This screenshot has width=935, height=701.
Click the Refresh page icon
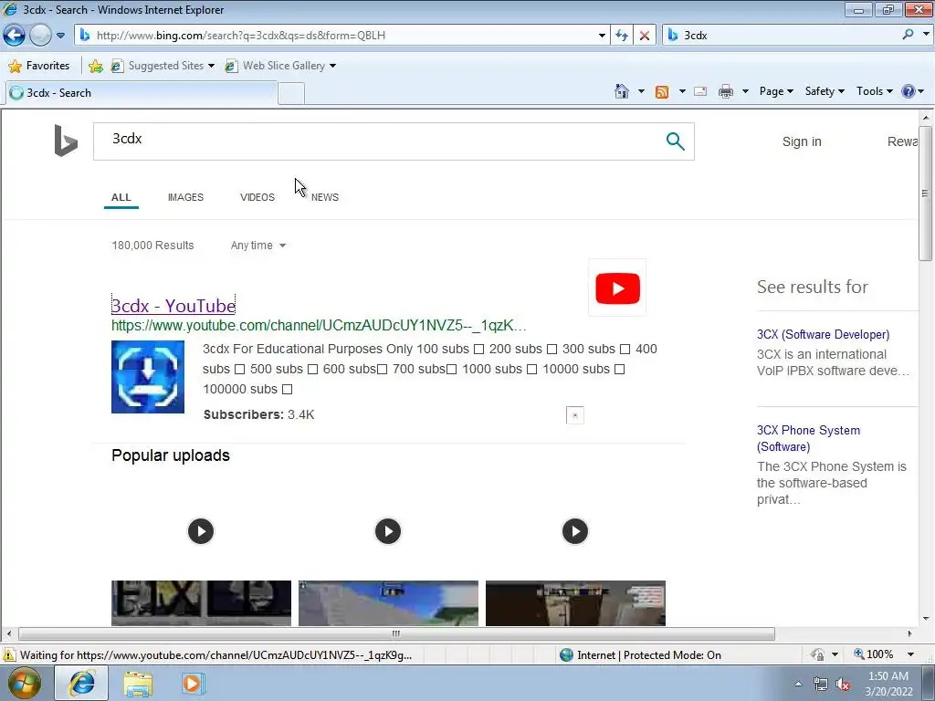622,36
